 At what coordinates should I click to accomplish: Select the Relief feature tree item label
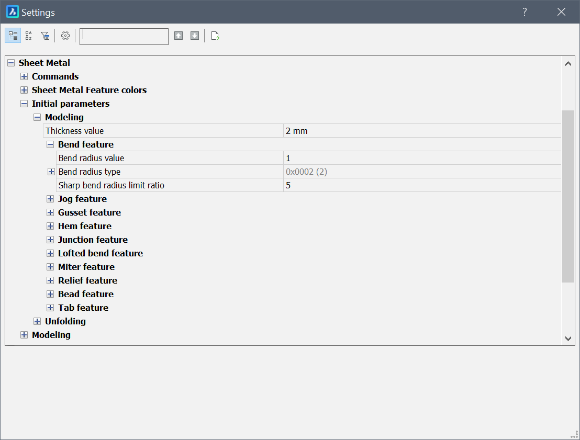[x=87, y=280]
